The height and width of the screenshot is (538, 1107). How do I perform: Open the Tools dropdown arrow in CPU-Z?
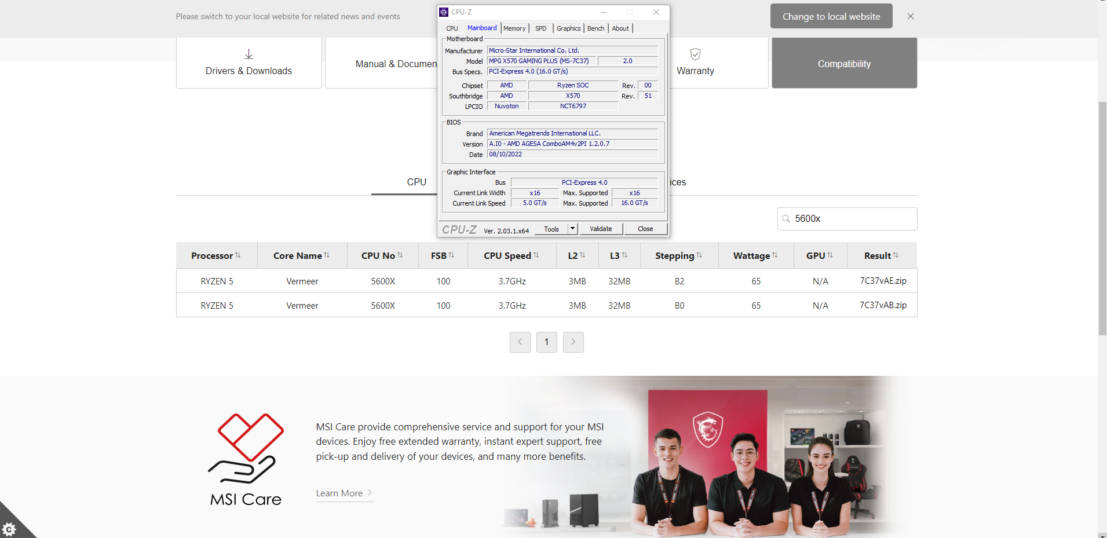point(572,229)
